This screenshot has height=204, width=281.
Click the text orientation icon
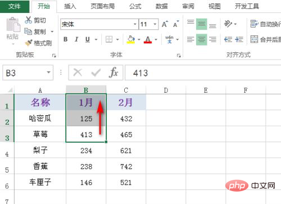pos(228,24)
